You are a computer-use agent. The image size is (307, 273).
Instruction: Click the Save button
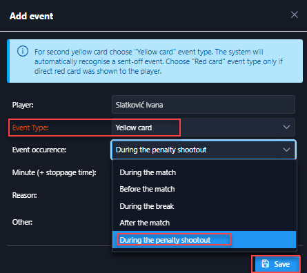point(276,264)
